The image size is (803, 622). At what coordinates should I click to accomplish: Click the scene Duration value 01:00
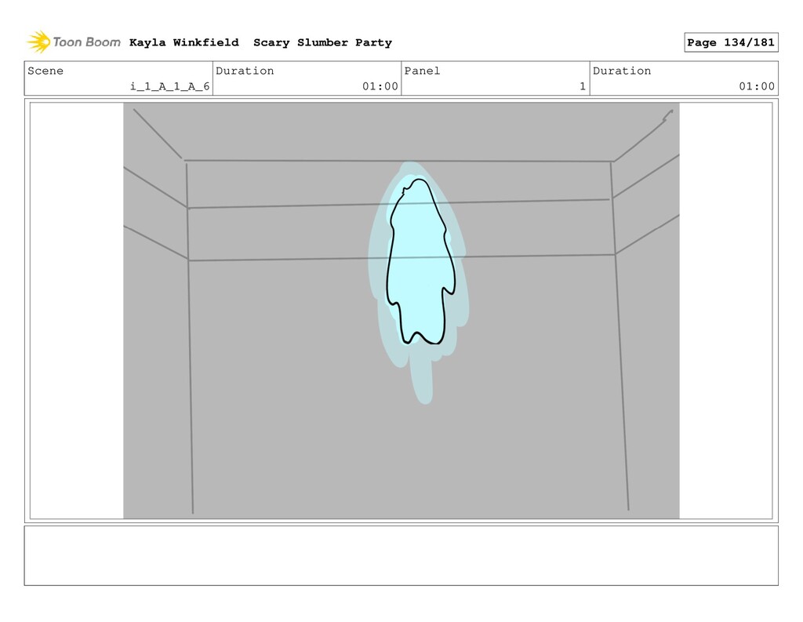380,86
